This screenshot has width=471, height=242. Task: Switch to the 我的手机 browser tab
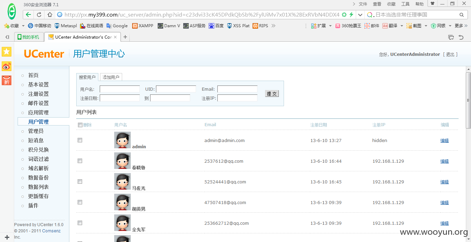click(29, 37)
